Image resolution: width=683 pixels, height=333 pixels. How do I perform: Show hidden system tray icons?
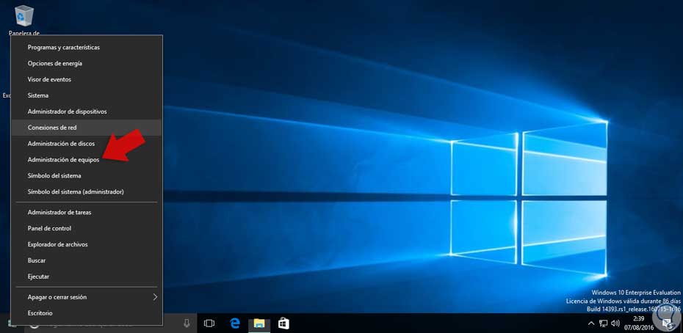tap(591, 323)
